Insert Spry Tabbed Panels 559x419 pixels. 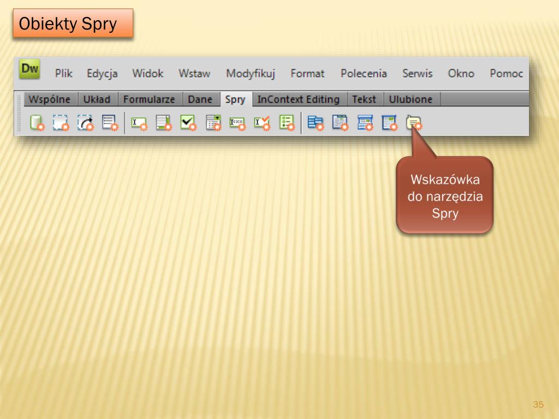click(x=340, y=123)
